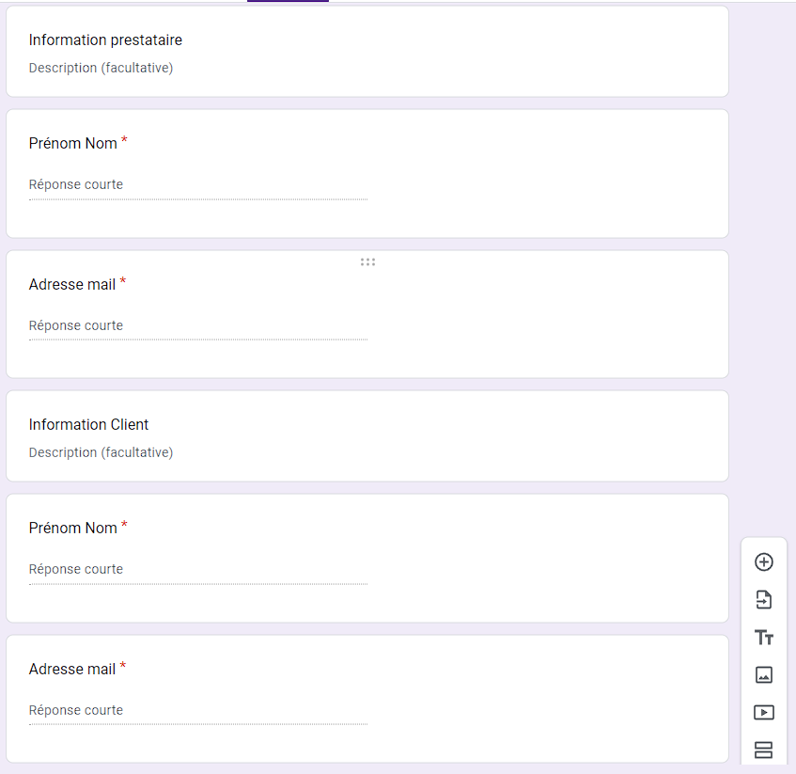
Task: Click short answer field of client Prénom Nom
Action: [x=197, y=570]
